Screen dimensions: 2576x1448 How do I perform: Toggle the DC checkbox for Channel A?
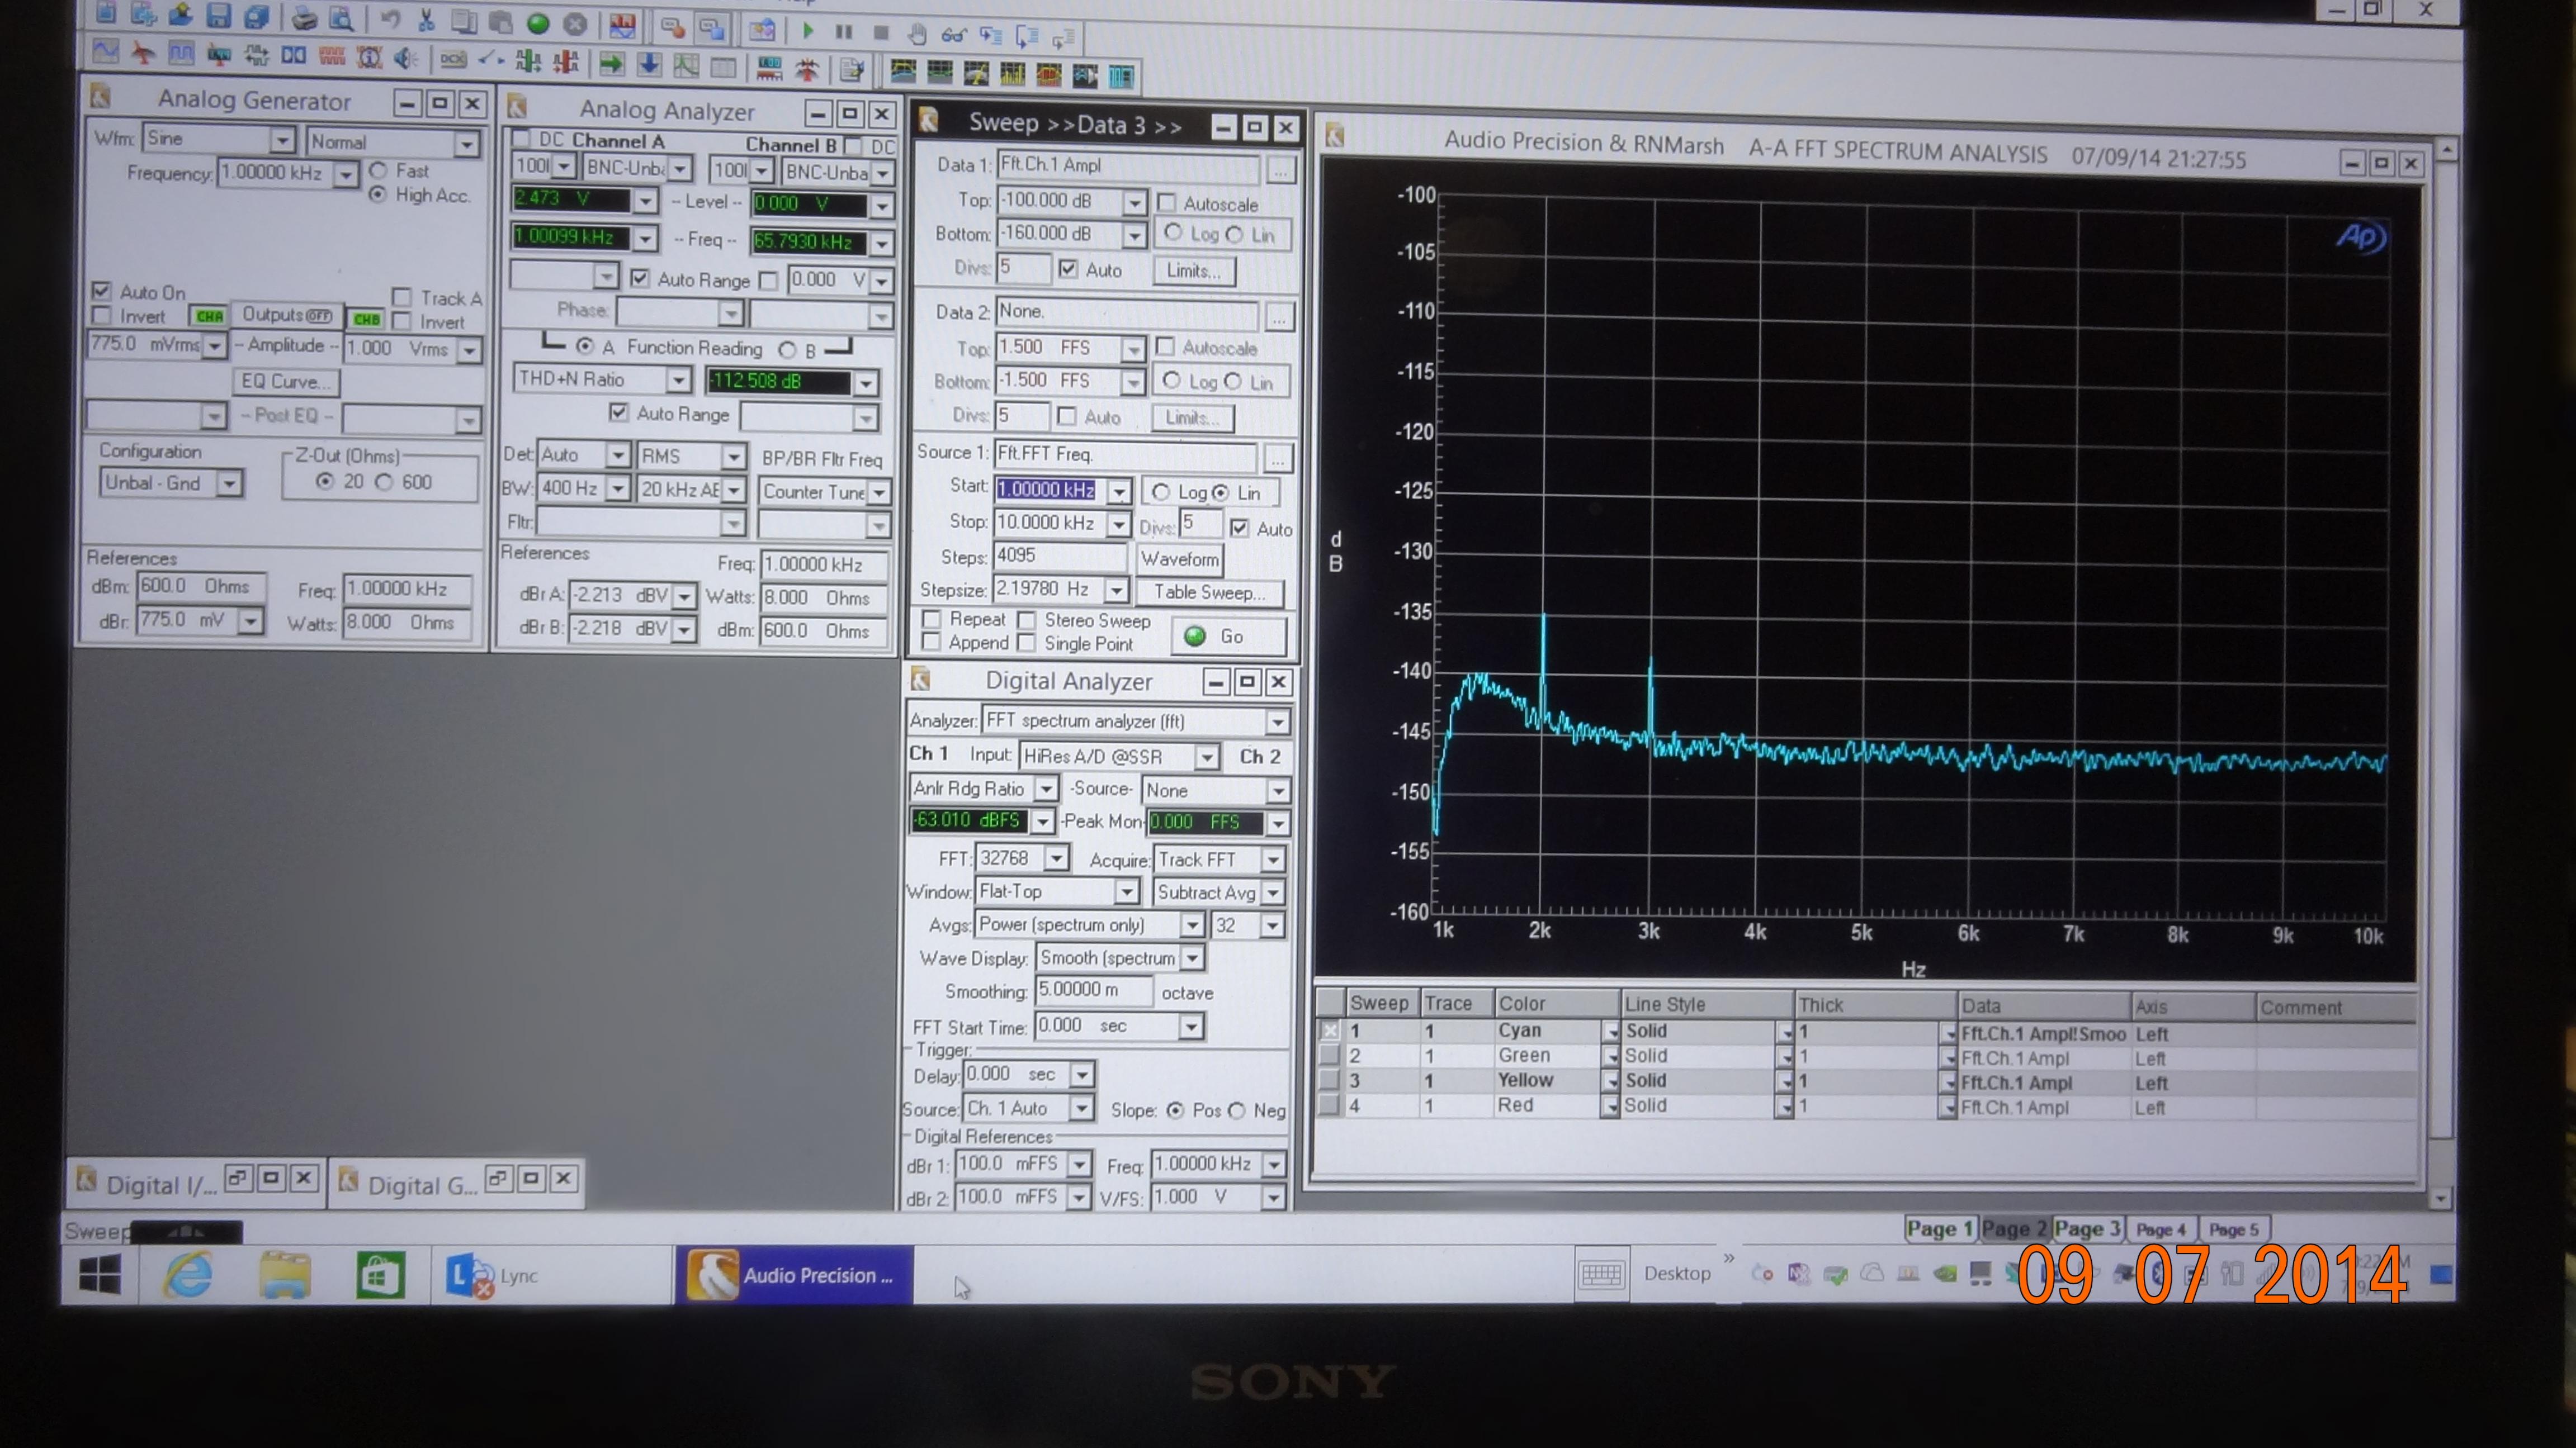pyautogui.click(x=521, y=138)
